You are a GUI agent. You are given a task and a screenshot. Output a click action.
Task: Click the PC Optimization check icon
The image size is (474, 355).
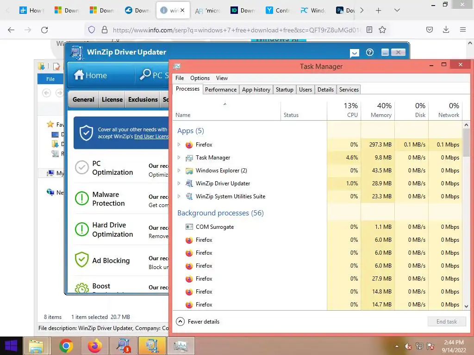tap(81, 167)
